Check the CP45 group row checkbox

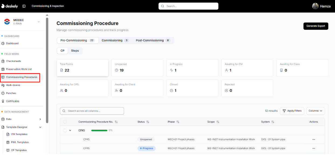pyautogui.click(x=65, y=130)
